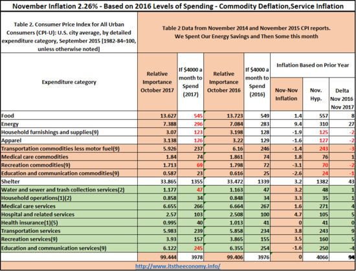Click the Energy Nov-Nov Inflation value 9.4
Image resolution: width=356 pixels, height=271 pixels.
286,124
